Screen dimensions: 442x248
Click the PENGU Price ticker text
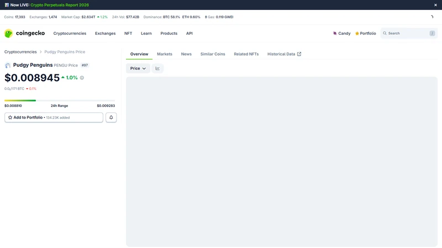[x=66, y=65]
